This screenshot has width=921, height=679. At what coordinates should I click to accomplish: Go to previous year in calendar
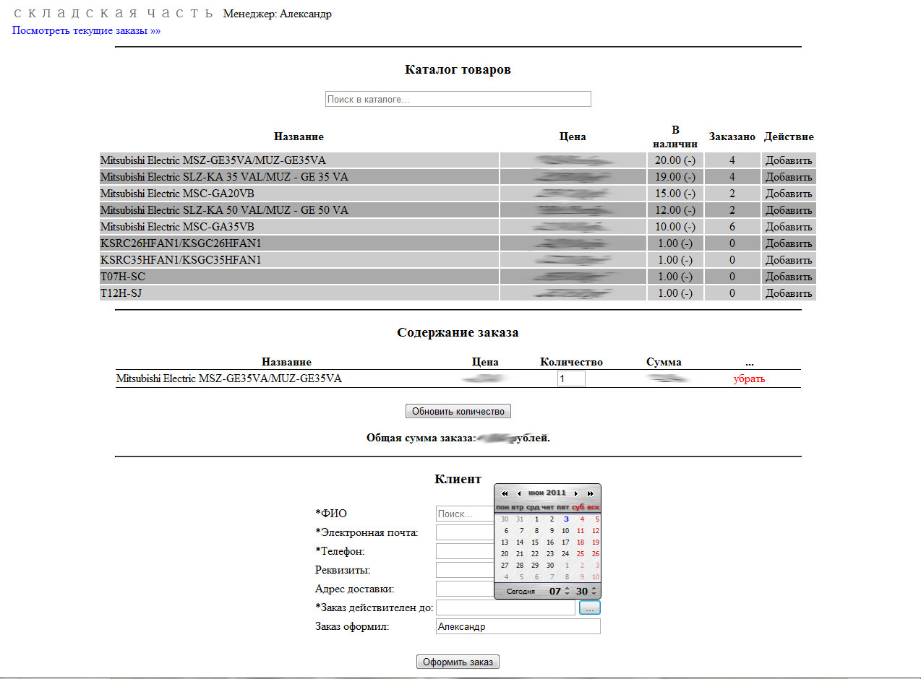(505, 493)
